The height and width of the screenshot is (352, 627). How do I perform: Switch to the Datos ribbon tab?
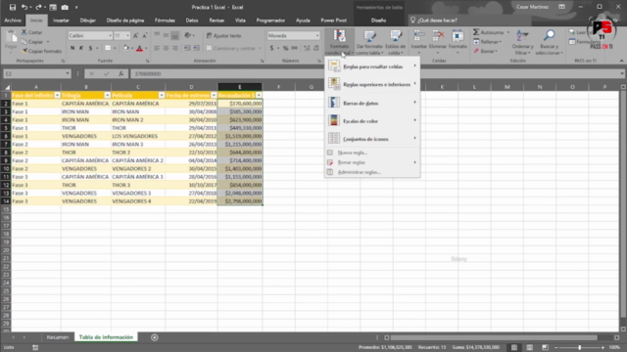pos(192,21)
